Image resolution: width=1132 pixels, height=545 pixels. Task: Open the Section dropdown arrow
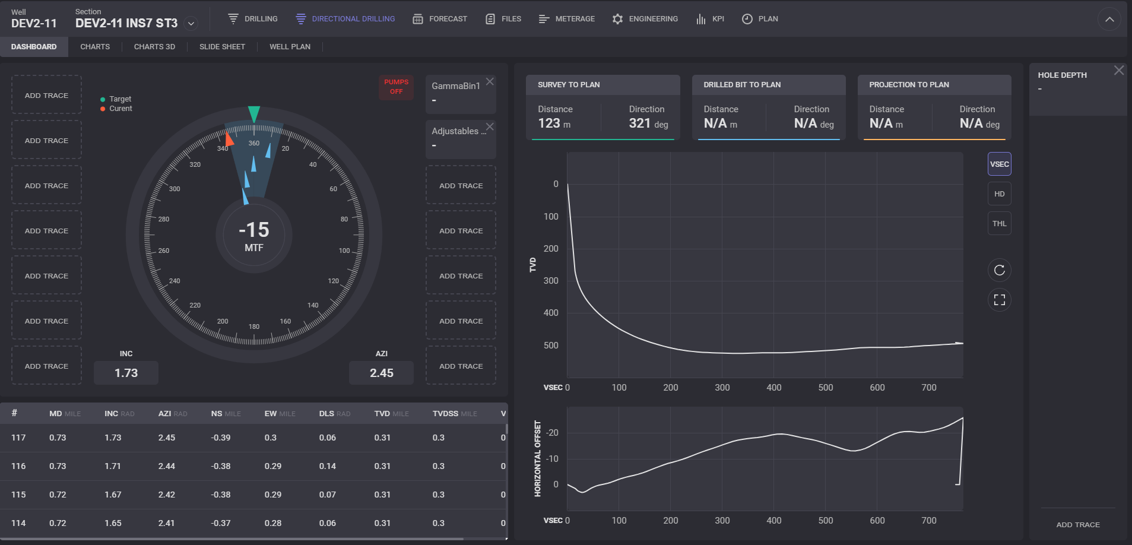point(191,24)
